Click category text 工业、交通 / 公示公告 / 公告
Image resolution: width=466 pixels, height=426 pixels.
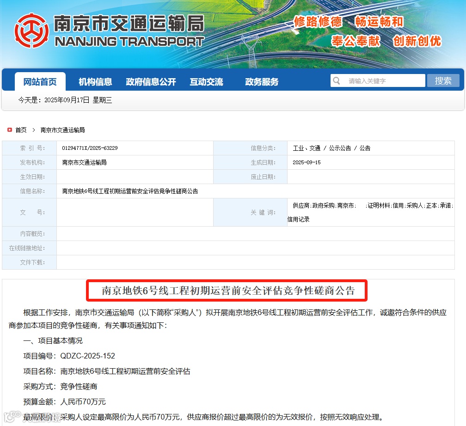pyautogui.click(x=331, y=148)
